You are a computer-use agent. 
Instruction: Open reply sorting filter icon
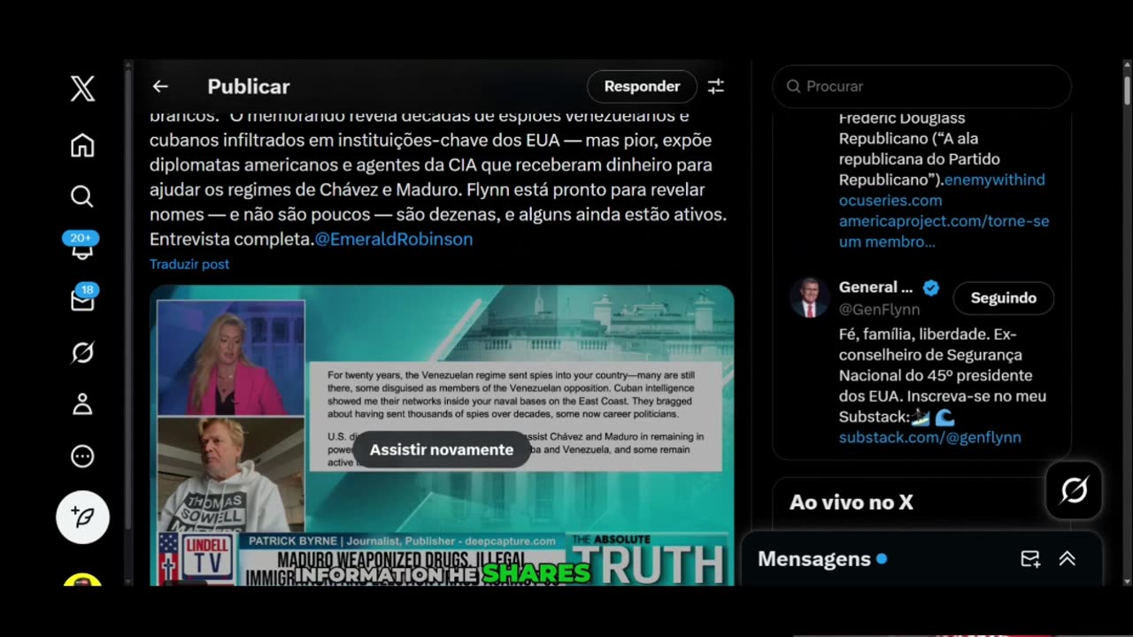[x=715, y=87]
